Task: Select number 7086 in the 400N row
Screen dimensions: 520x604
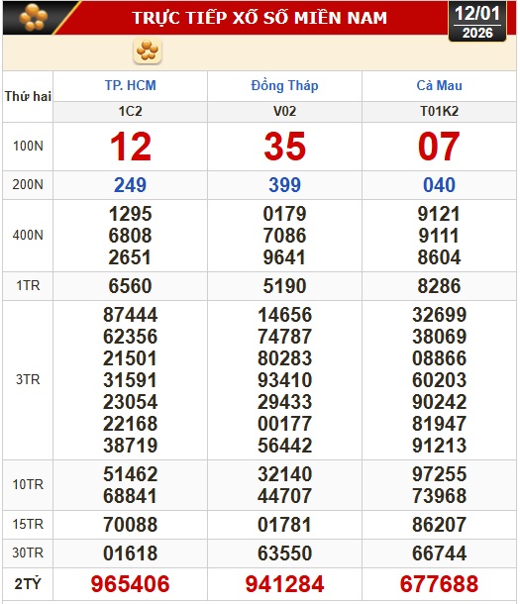Action: click(x=284, y=236)
